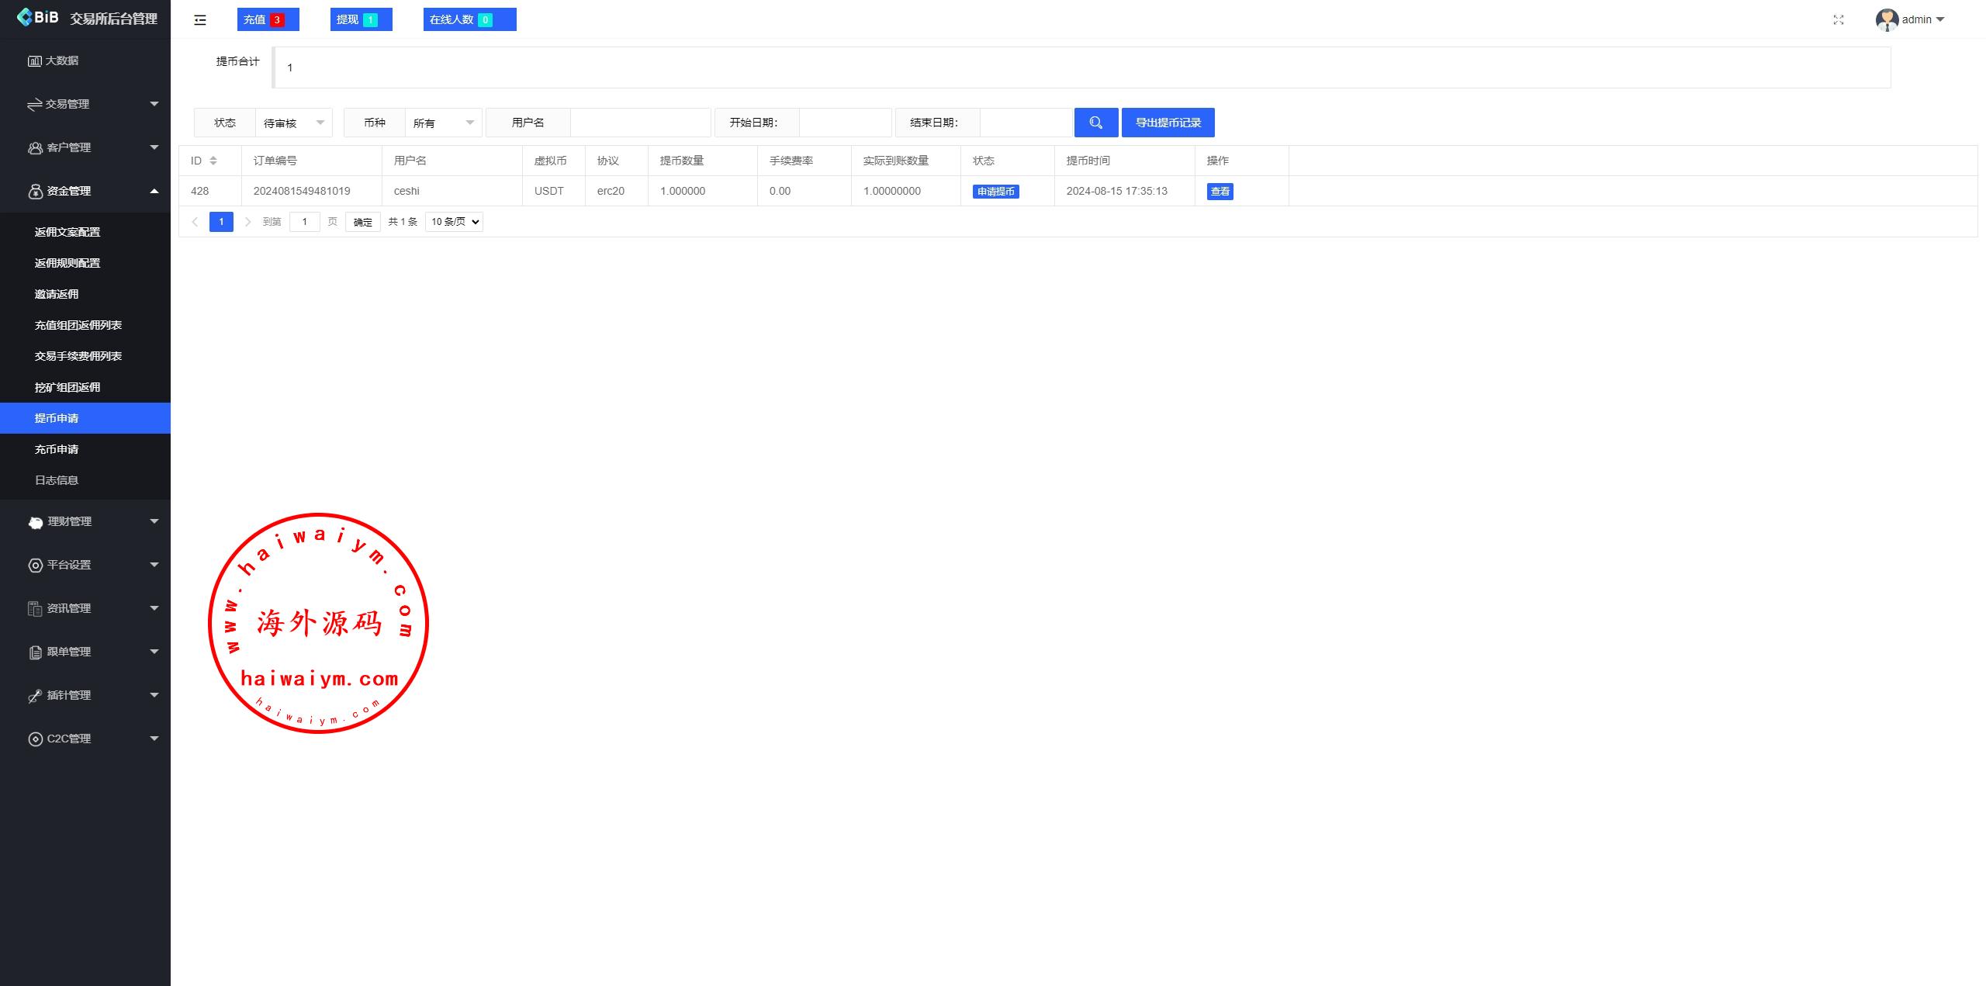
Task: Click the sidebar collapse hamburger icon
Action: 200,20
